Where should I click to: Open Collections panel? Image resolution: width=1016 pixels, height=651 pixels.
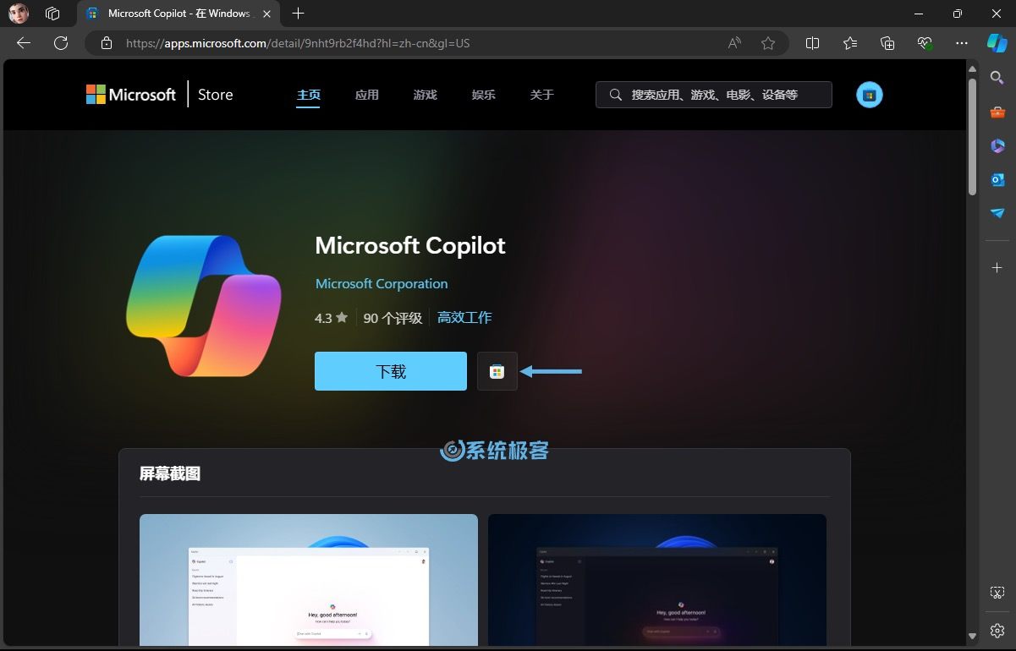pyautogui.click(x=887, y=43)
